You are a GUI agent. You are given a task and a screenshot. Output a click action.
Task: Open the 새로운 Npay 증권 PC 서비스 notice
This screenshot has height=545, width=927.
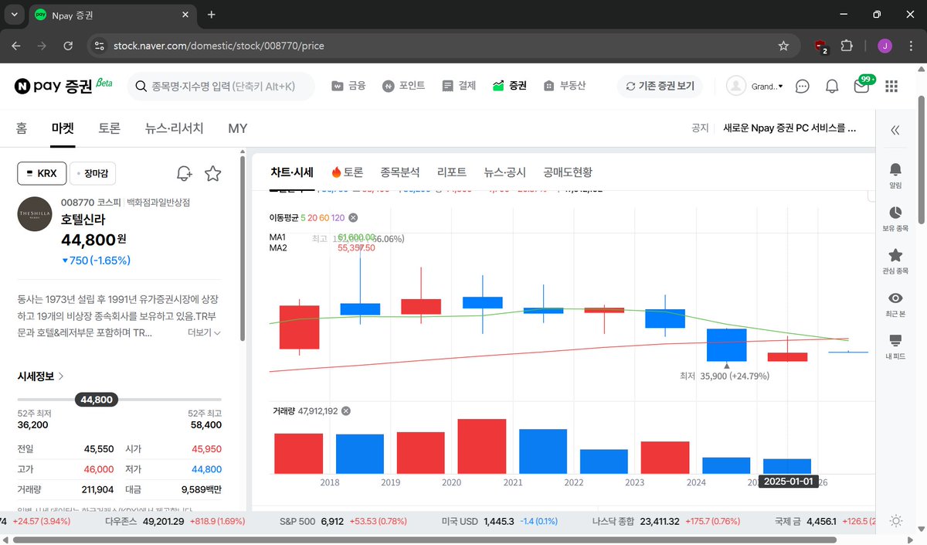[789, 128]
